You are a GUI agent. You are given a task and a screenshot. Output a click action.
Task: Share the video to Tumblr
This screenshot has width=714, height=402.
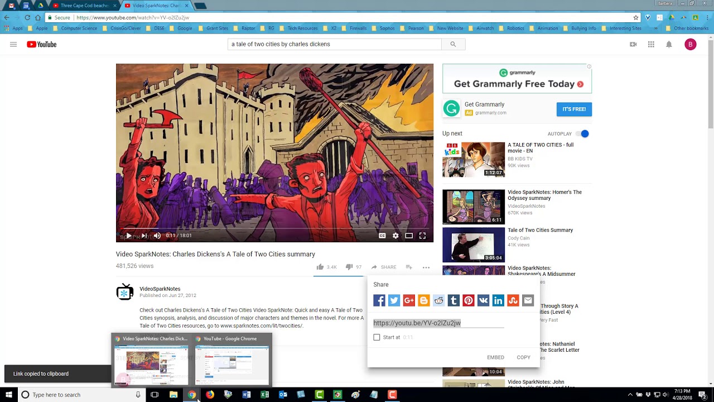pos(454,300)
